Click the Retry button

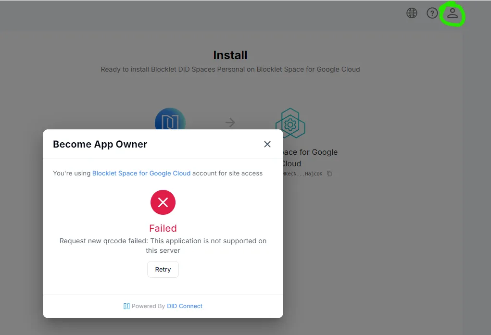[x=163, y=269]
